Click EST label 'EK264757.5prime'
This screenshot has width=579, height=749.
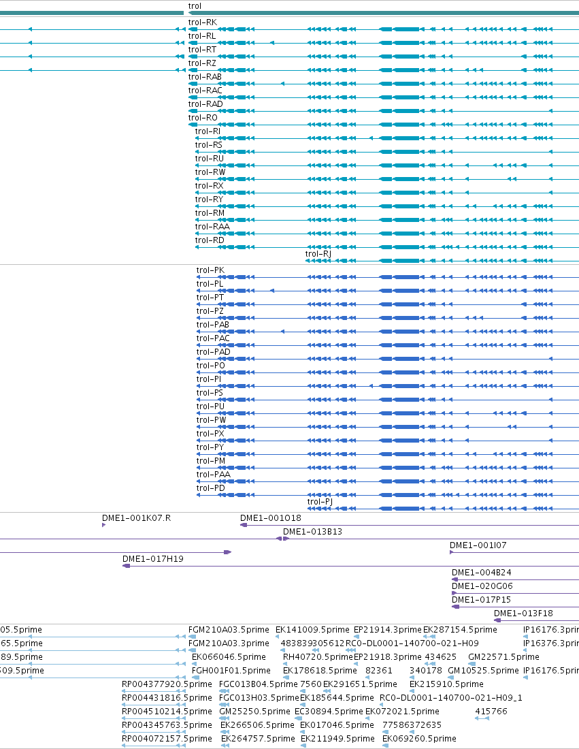coord(259,739)
